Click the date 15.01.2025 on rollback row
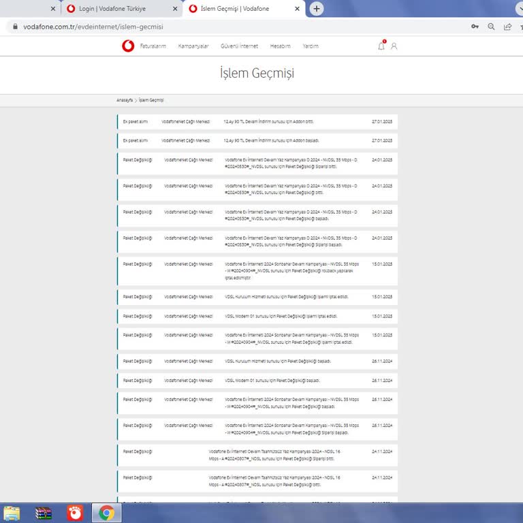 (x=382, y=264)
